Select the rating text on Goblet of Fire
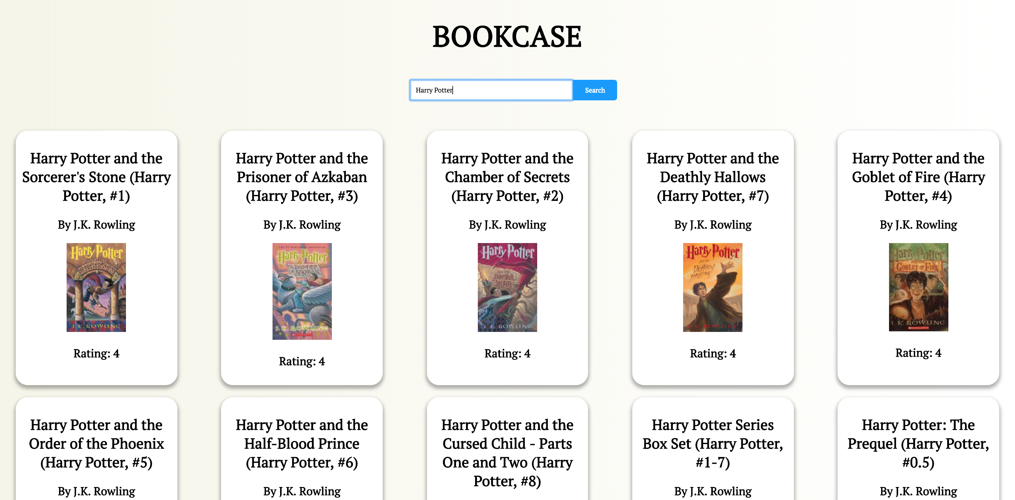 [918, 353]
